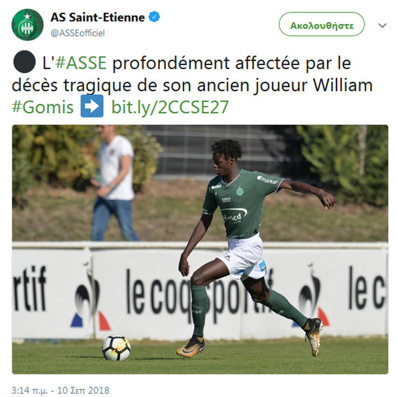Open the AS Saint-Etienne profile avatar
397x397 pixels.
click(28, 25)
